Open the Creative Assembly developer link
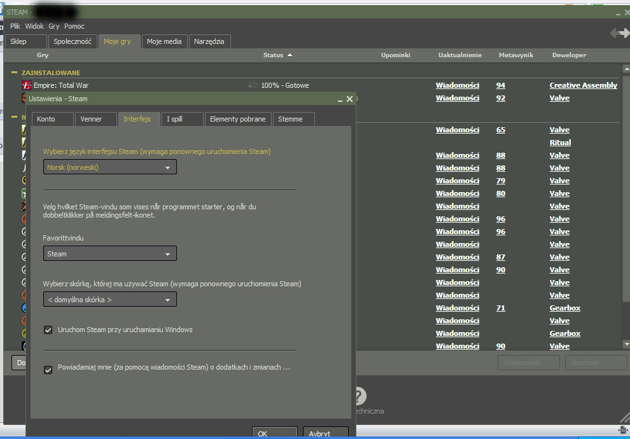Viewport: 630px width, 439px height. (x=583, y=85)
